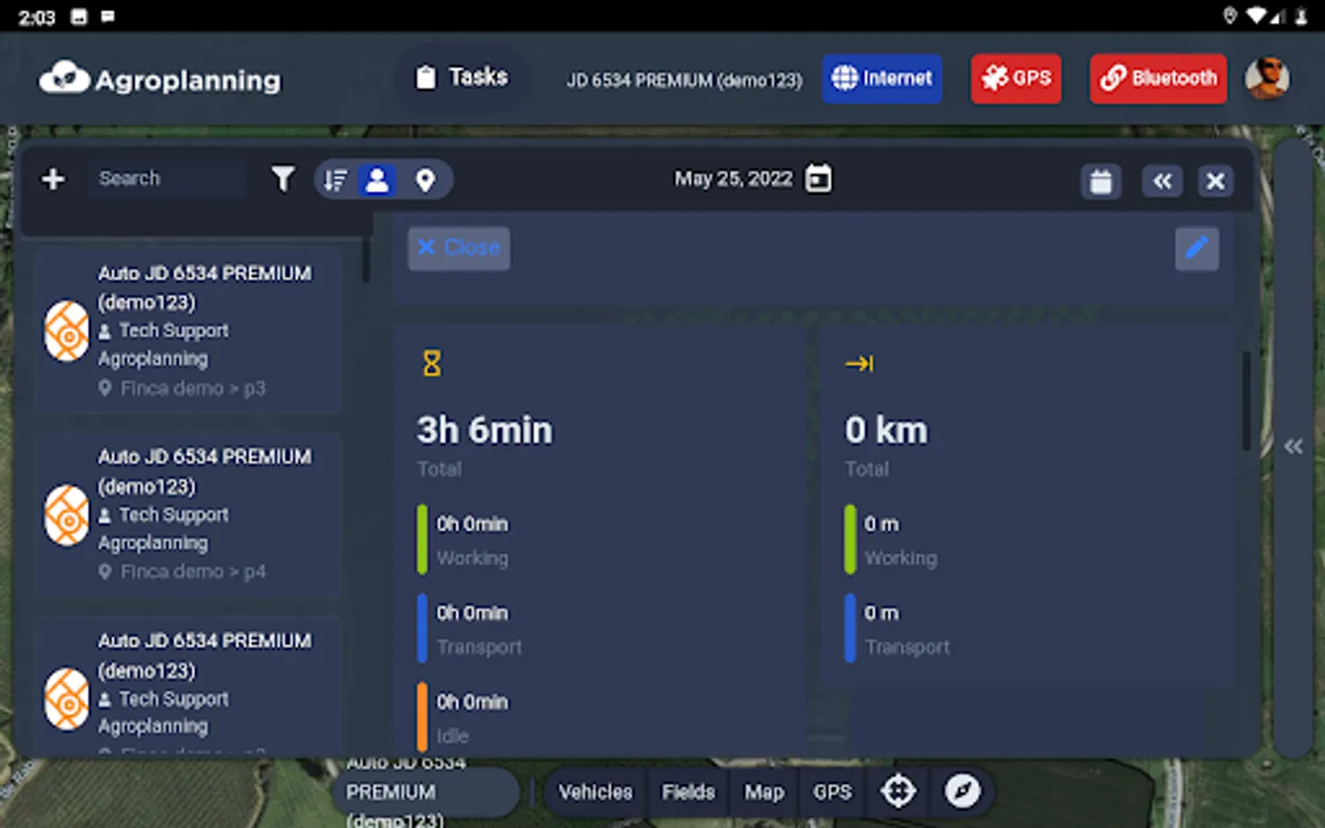Click the JD 6534 PREMIUM (demo123) header label
This screenshot has height=828, width=1325.
pyautogui.click(x=684, y=80)
